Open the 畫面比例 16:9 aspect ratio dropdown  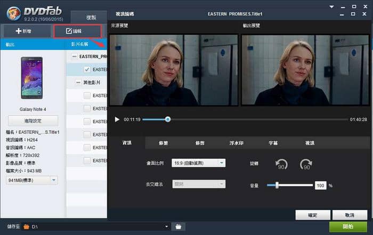point(199,163)
